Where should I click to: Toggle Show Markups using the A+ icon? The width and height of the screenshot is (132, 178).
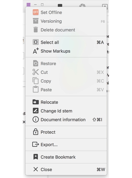pos(36,51)
